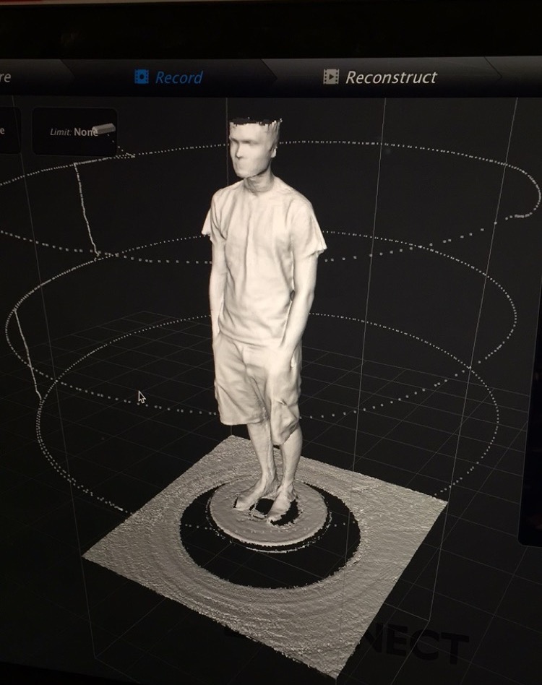Click the film icon beside Record
The height and width of the screenshot is (685, 542).
coord(142,77)
